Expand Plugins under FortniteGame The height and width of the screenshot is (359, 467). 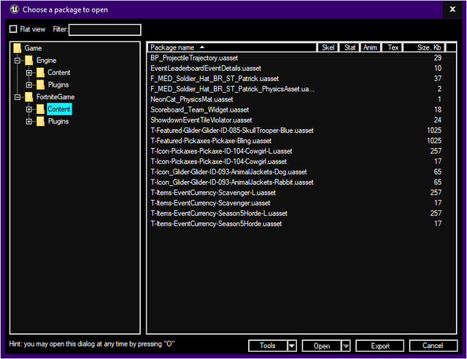coord(29,122)
